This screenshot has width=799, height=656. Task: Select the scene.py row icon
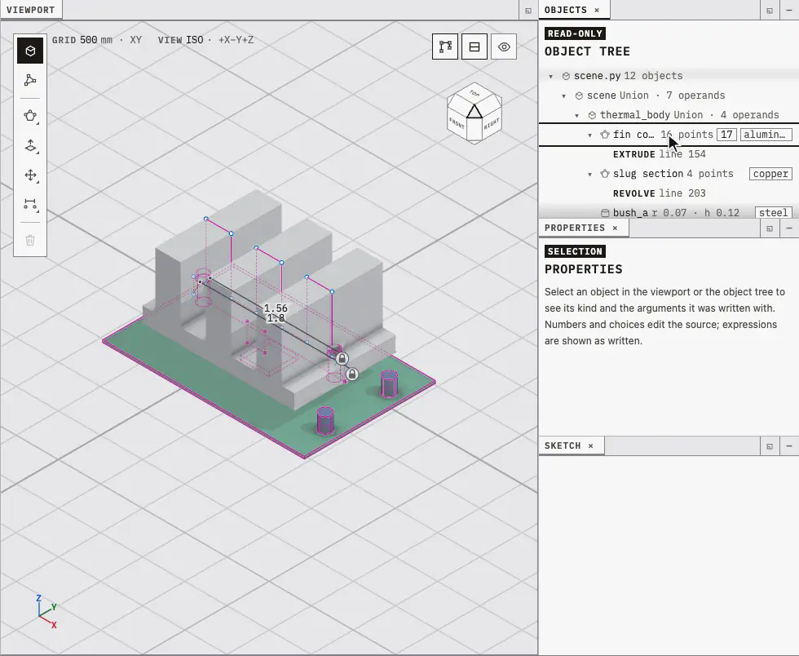coord(566,76)
